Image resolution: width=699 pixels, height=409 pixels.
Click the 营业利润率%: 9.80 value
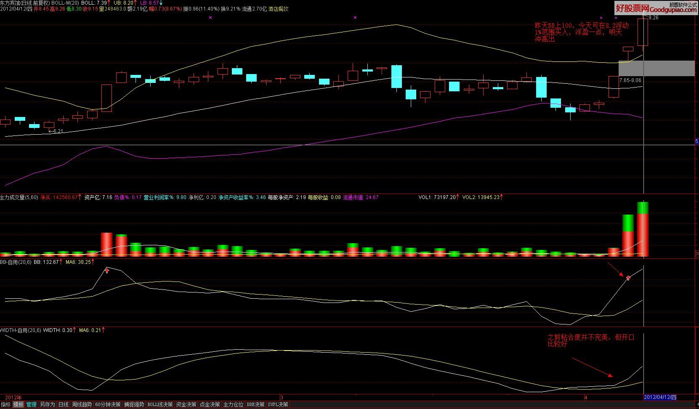pyautogui.click(x=165, y=197)
